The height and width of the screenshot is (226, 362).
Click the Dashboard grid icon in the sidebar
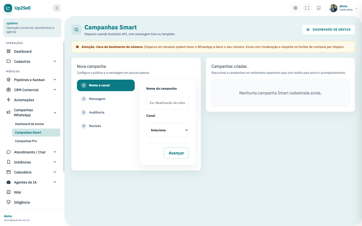9,51
